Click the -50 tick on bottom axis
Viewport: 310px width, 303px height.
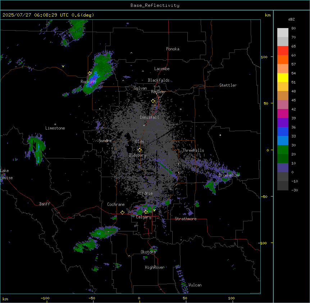click(92, 298)
